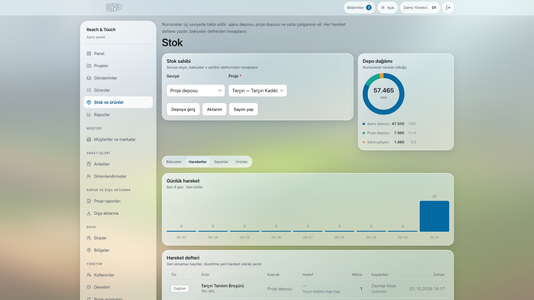Click the Gönderimler inbox icon

[x=89, y=78]
